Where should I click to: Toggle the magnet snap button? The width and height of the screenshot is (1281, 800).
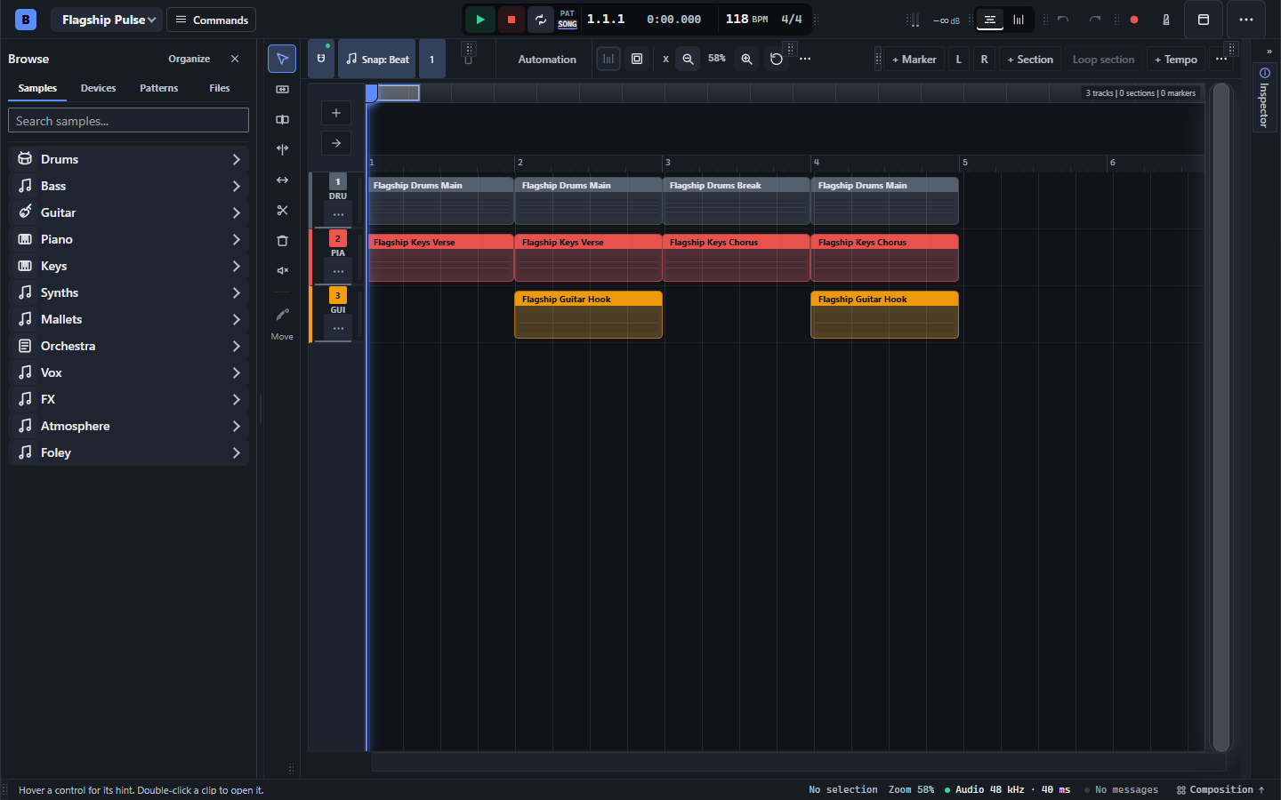tap(321, 59)
